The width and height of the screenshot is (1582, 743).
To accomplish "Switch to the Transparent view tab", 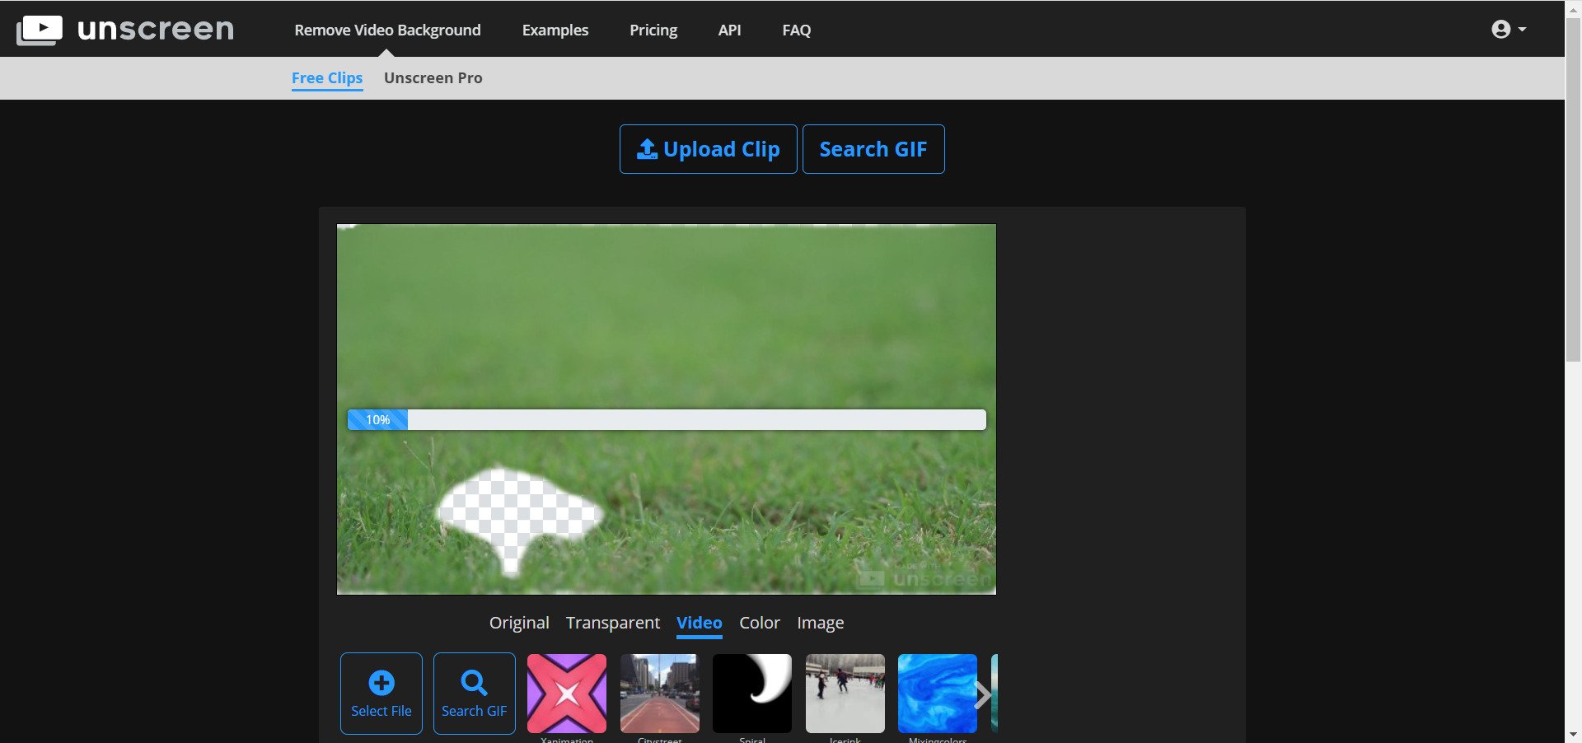I will 613,623.
